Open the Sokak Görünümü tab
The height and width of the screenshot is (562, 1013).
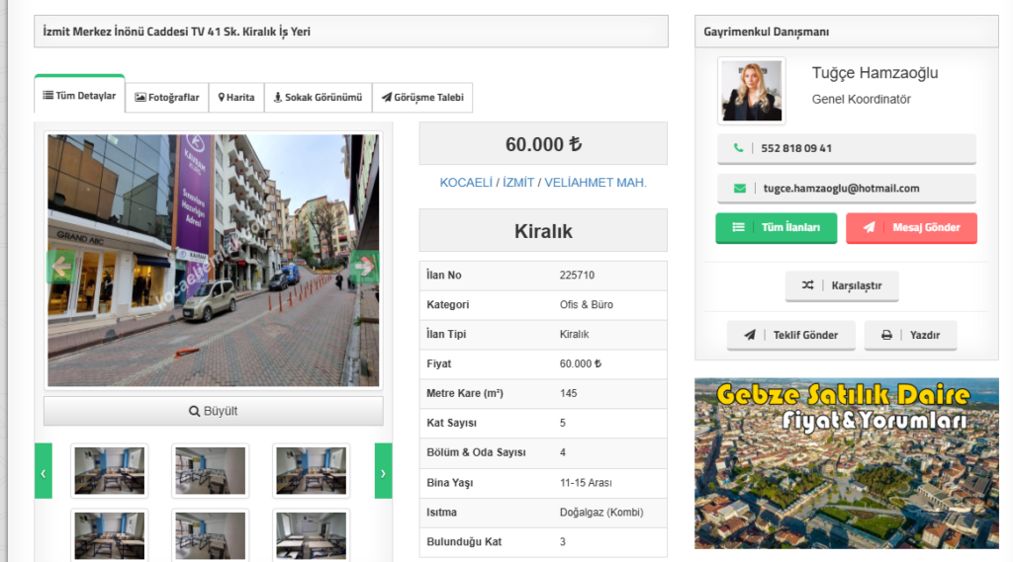coord(318,97)
